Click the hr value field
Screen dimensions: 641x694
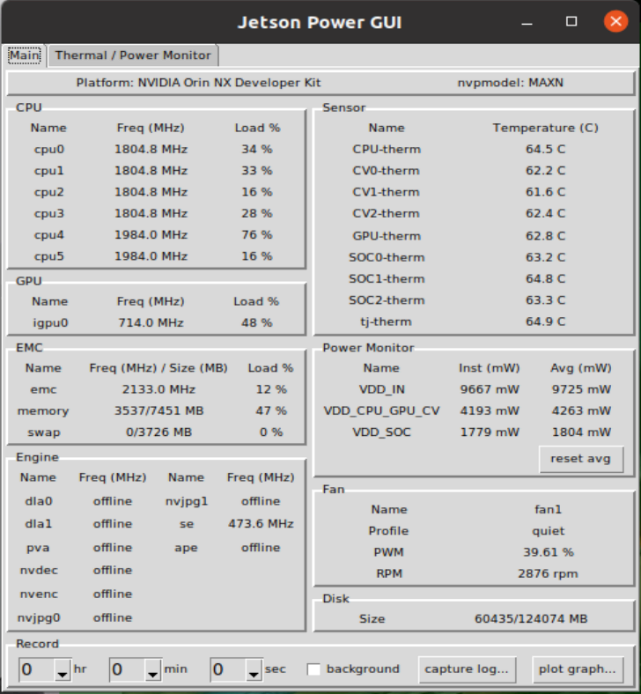pos(37,669)
